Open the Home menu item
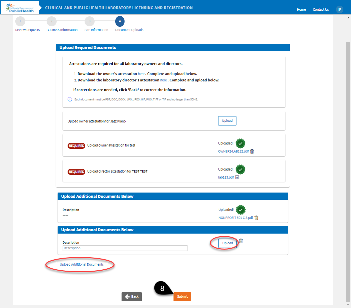The width and height of the screenshot is (351, 308). click(x=301, y=9)
